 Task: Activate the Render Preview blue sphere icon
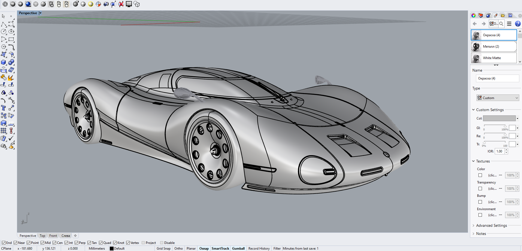tap(28, 4)
